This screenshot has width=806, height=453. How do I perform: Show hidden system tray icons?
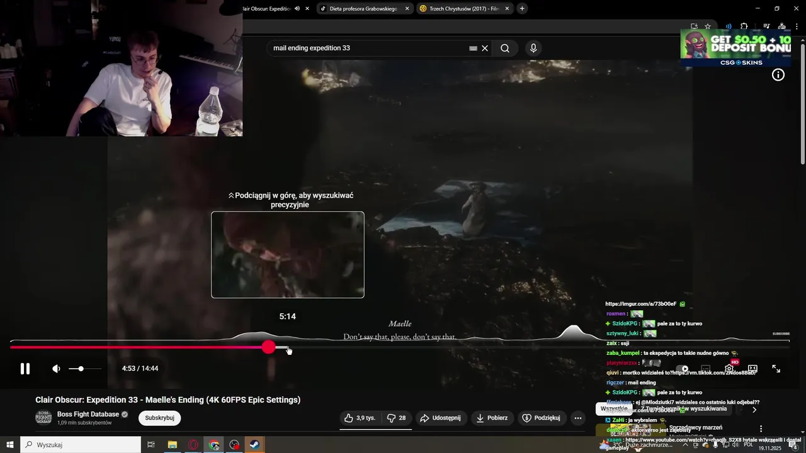pyautogui.click(x=686, y=445)
